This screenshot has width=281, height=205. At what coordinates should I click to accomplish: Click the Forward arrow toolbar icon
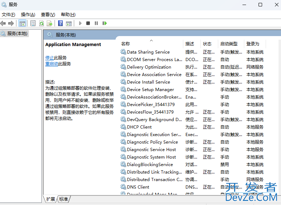coord(11,23)
